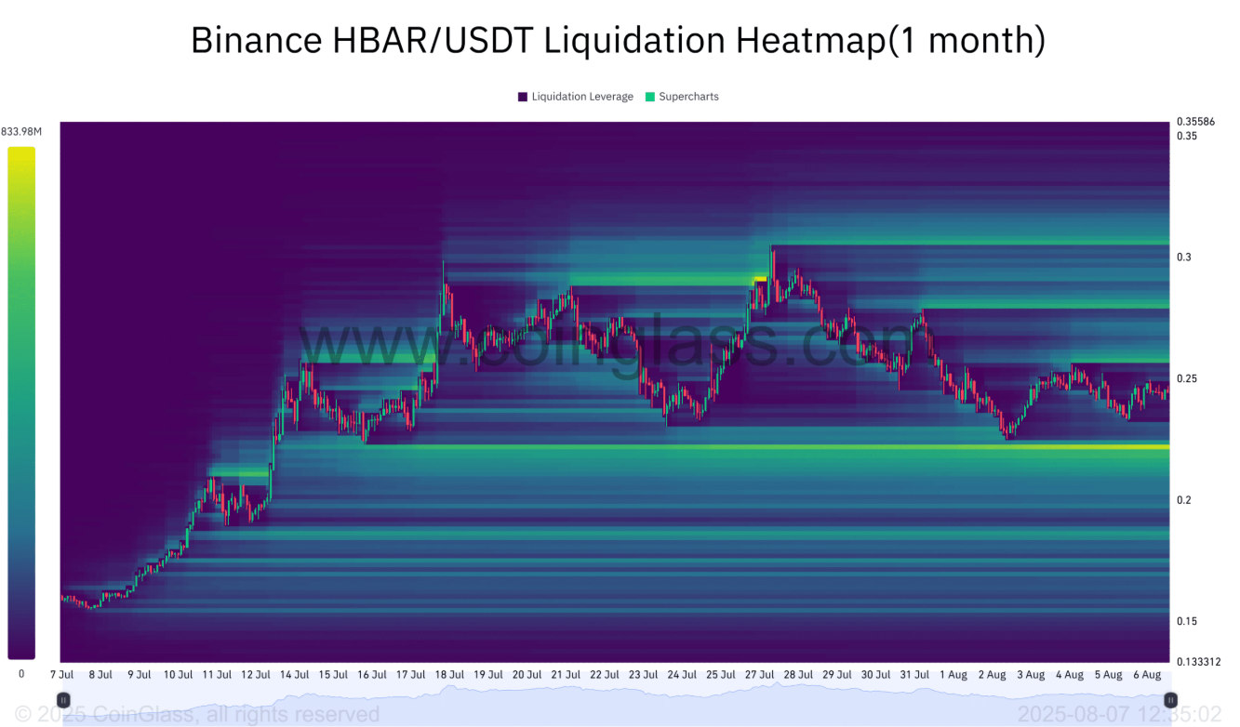This screenshot has width=1240, height=727.
Task: Click the 0.2 price axis label
Action: (1183, 500)
